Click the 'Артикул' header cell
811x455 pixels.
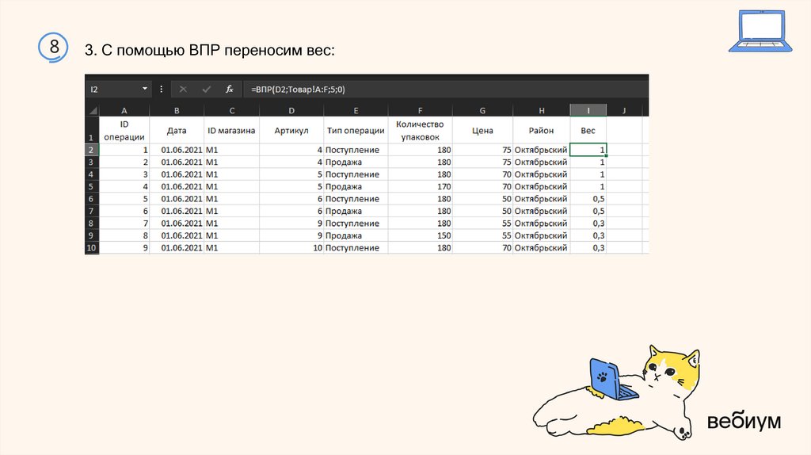(291, 130)
